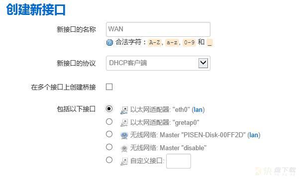The image size is (299, 180).
Task: Select the custom interface (自定义接口) radio button
Action: pos(109,160)
